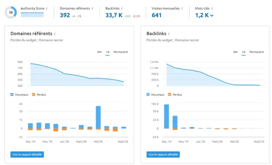
Task: Click the info icon beside Visites mensuelles
Action: (182, 8)
